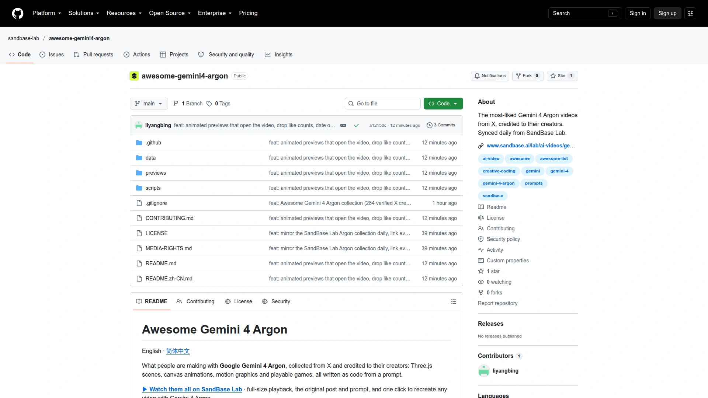
Task: Star the repository
Action: click(x=562, y=76)
